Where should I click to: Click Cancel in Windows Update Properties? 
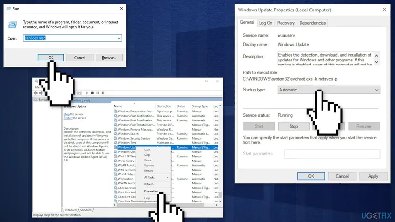pyautogui.click(x=342, y=176)
